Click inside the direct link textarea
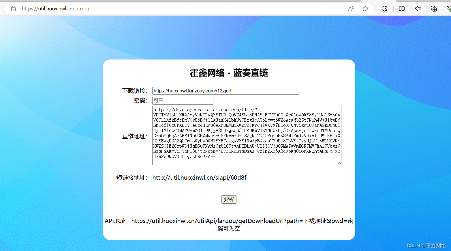 click(247, 135)
